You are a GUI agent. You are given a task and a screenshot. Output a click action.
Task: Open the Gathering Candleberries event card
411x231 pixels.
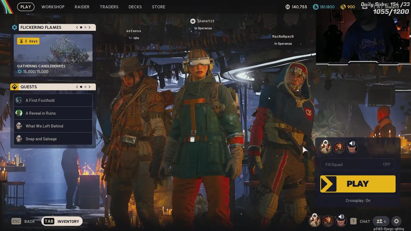pyautogui.click(x=53, y=56)
